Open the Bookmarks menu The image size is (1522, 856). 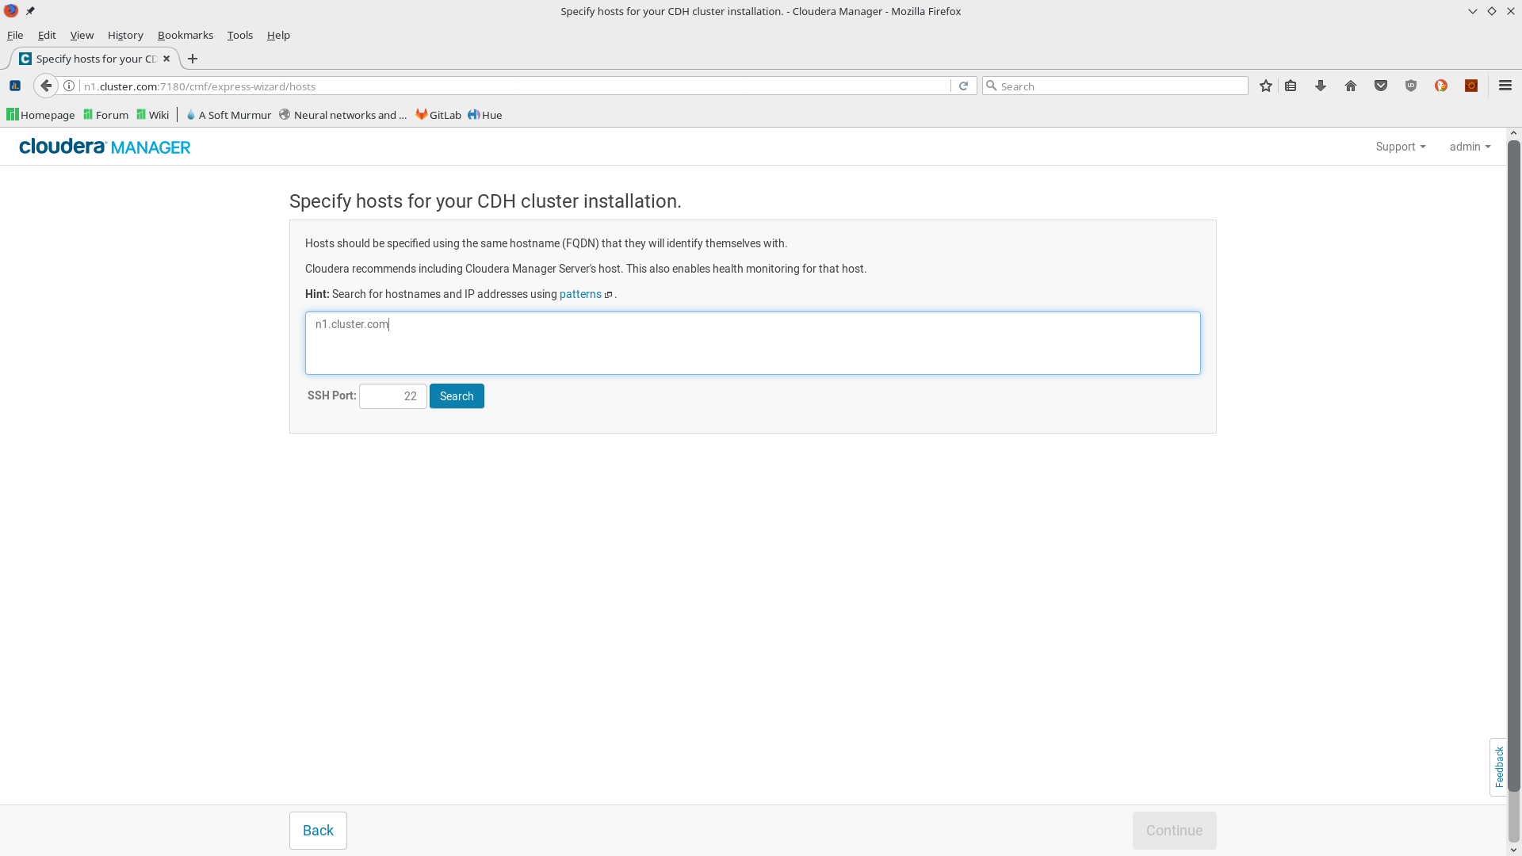(x=185, y=35)
